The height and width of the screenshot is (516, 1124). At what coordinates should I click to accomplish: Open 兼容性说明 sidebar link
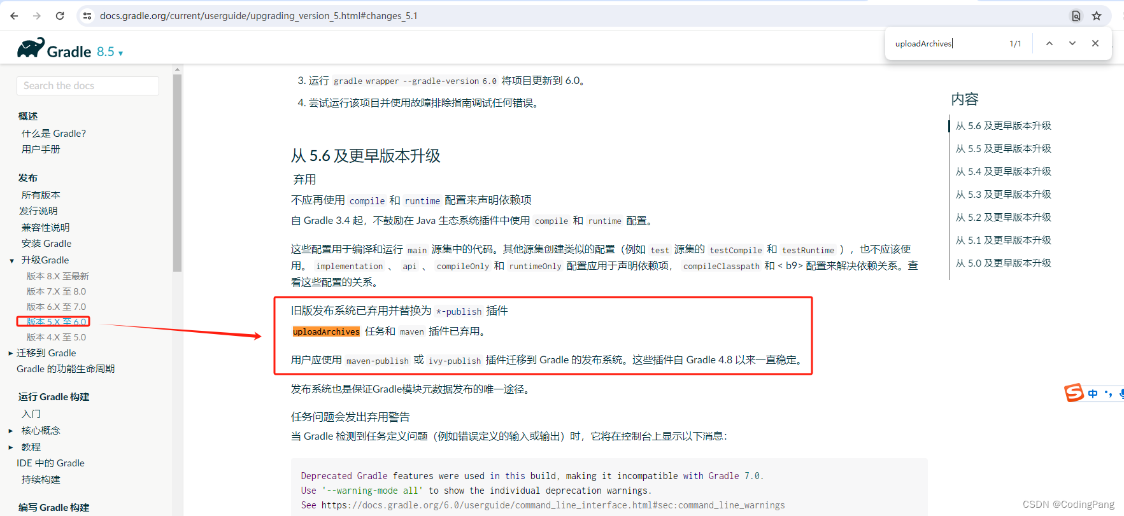tap(45, 227)
